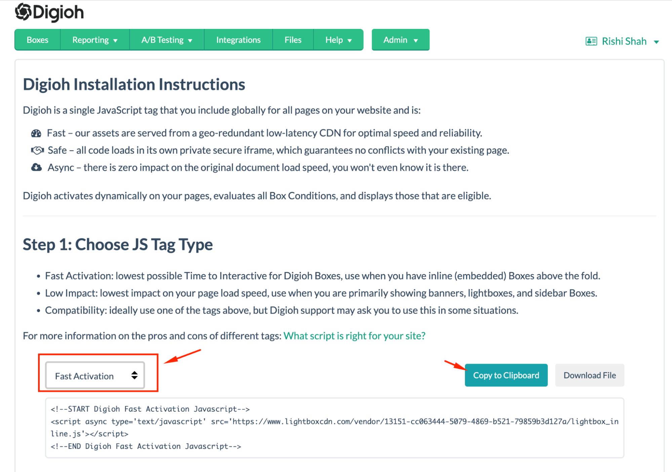Expand the Help dropdown menu
Screen dimensions: 672x472
338,40
